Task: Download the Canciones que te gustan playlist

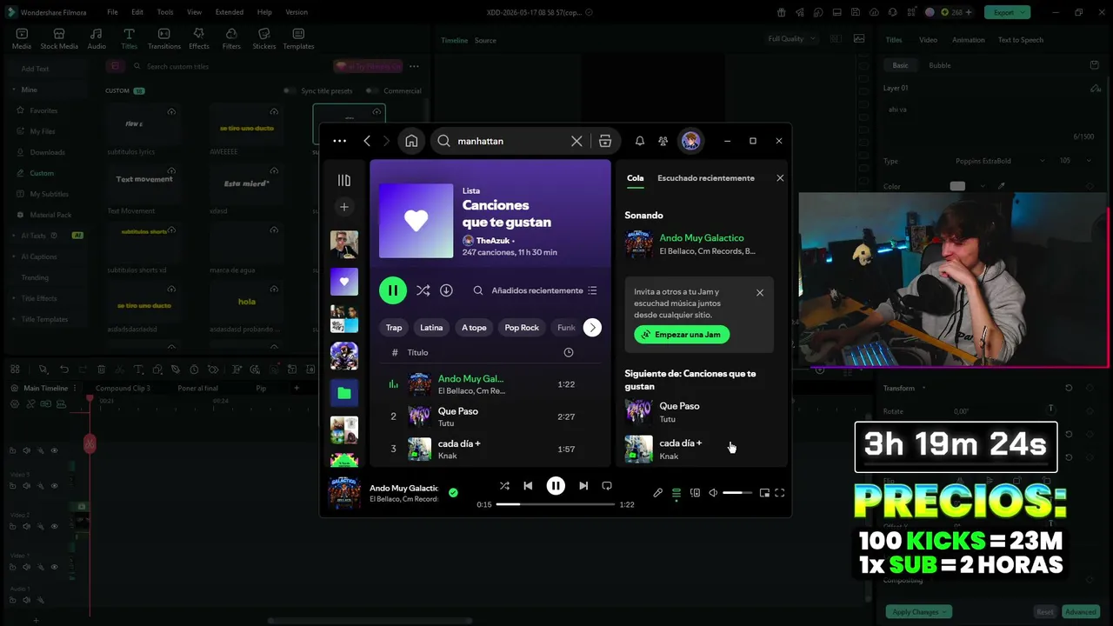Action: coord(446,290)
